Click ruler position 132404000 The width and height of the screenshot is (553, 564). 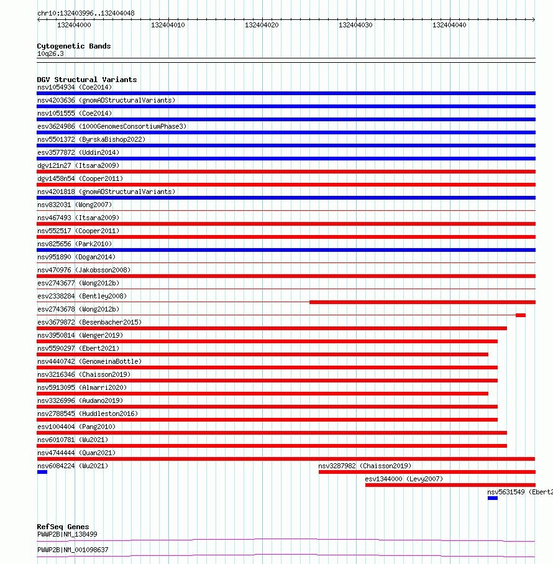74,25
